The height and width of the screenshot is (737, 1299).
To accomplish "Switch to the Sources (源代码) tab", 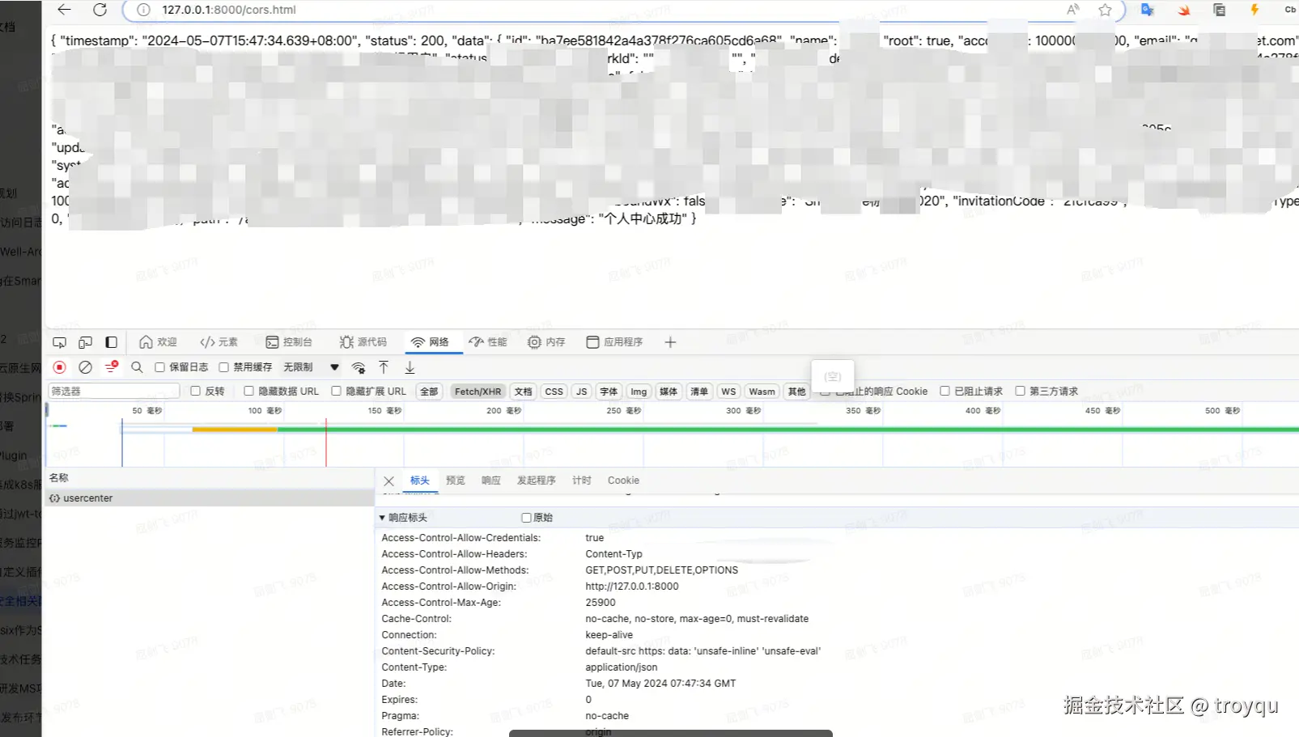I will [x=363, y=342].
